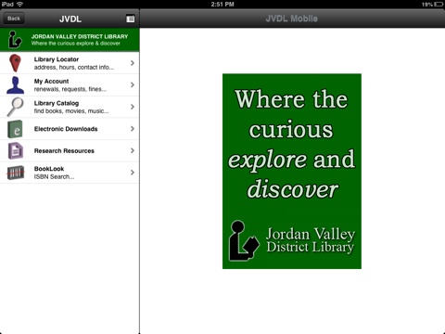Screen dimensions: 445x334
Task: Tap the 'Where the curious explore & discover' tagline
Action: tap(76, 44)
